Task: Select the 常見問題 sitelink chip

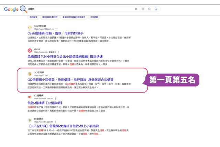Action: point(94,17)
